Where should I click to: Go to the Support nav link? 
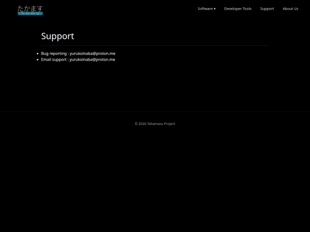coord(267,9)
